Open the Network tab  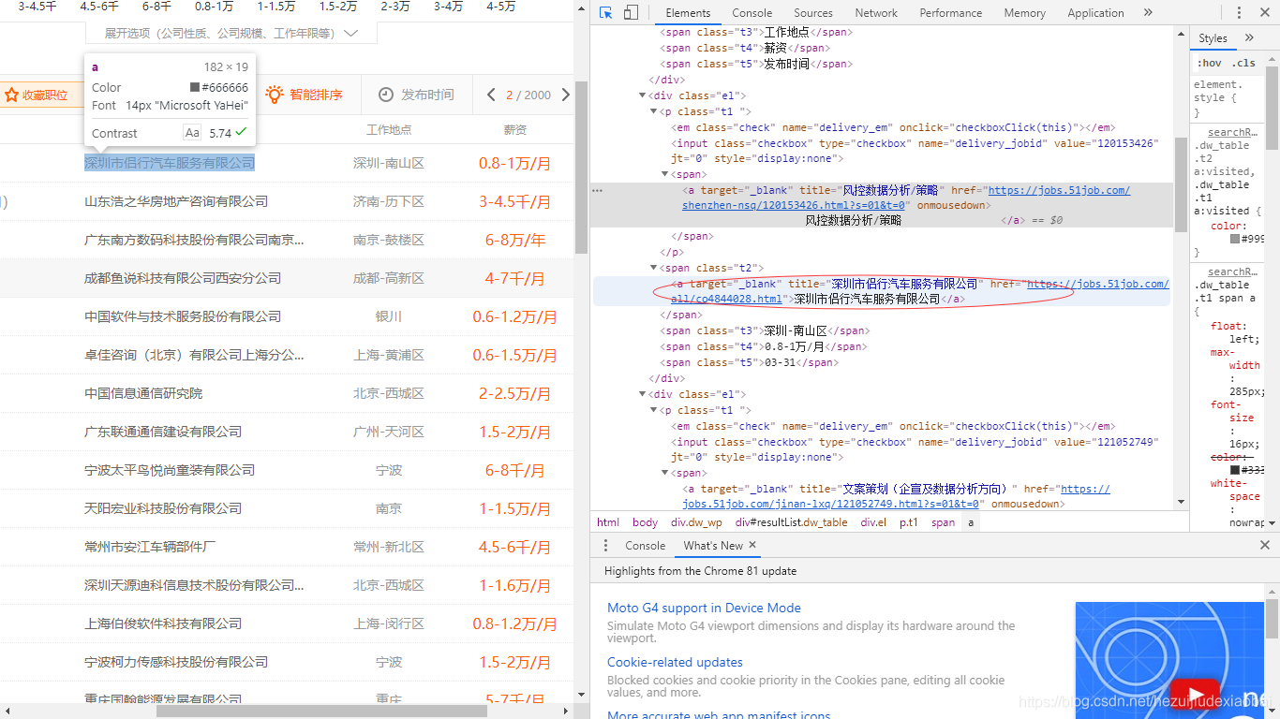point(876,13)
